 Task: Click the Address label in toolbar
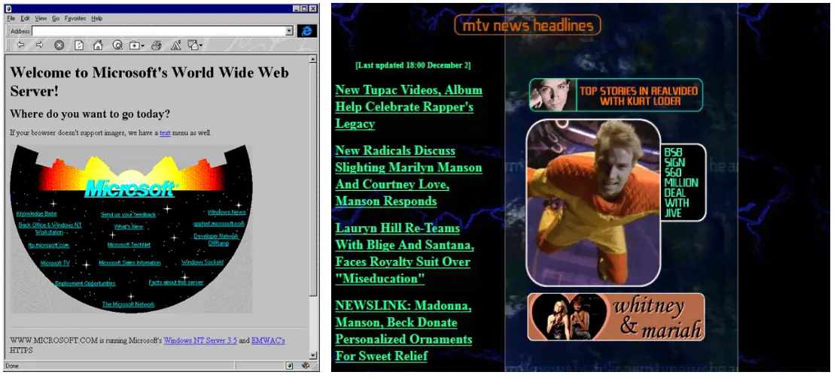[x=20, y=32]
